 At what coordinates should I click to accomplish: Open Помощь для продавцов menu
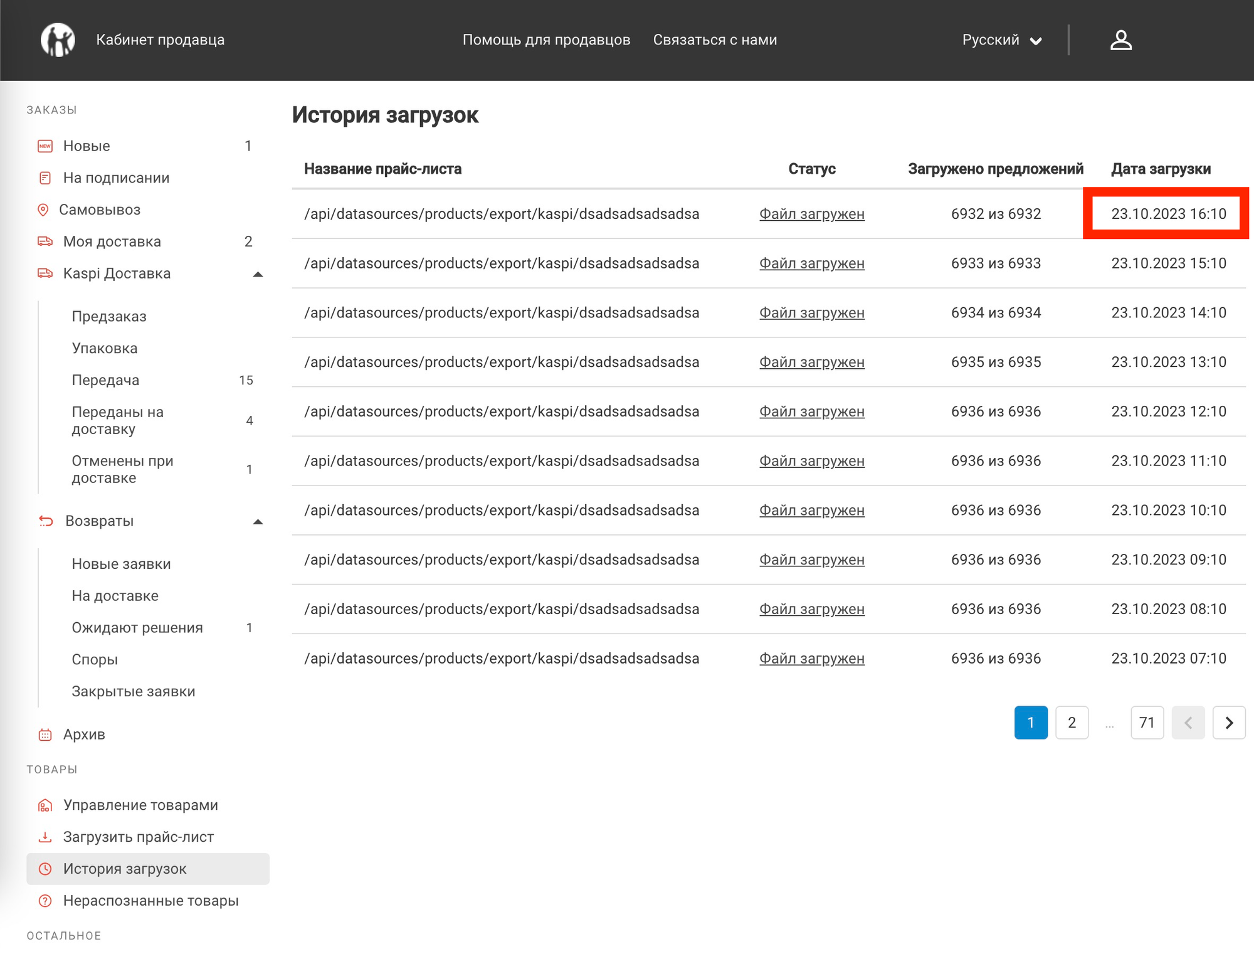(546, 40)
